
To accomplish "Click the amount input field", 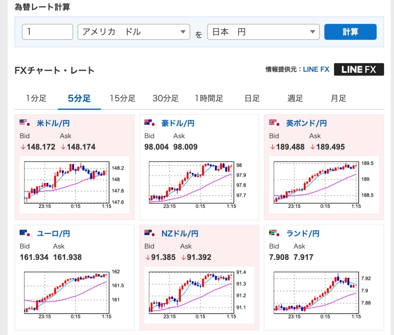I will click(x=47, y=32).
